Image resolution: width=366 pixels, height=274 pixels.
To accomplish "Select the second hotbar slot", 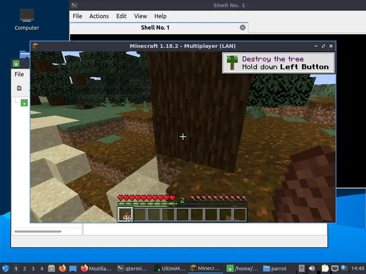I will click(x=140, y=214).
